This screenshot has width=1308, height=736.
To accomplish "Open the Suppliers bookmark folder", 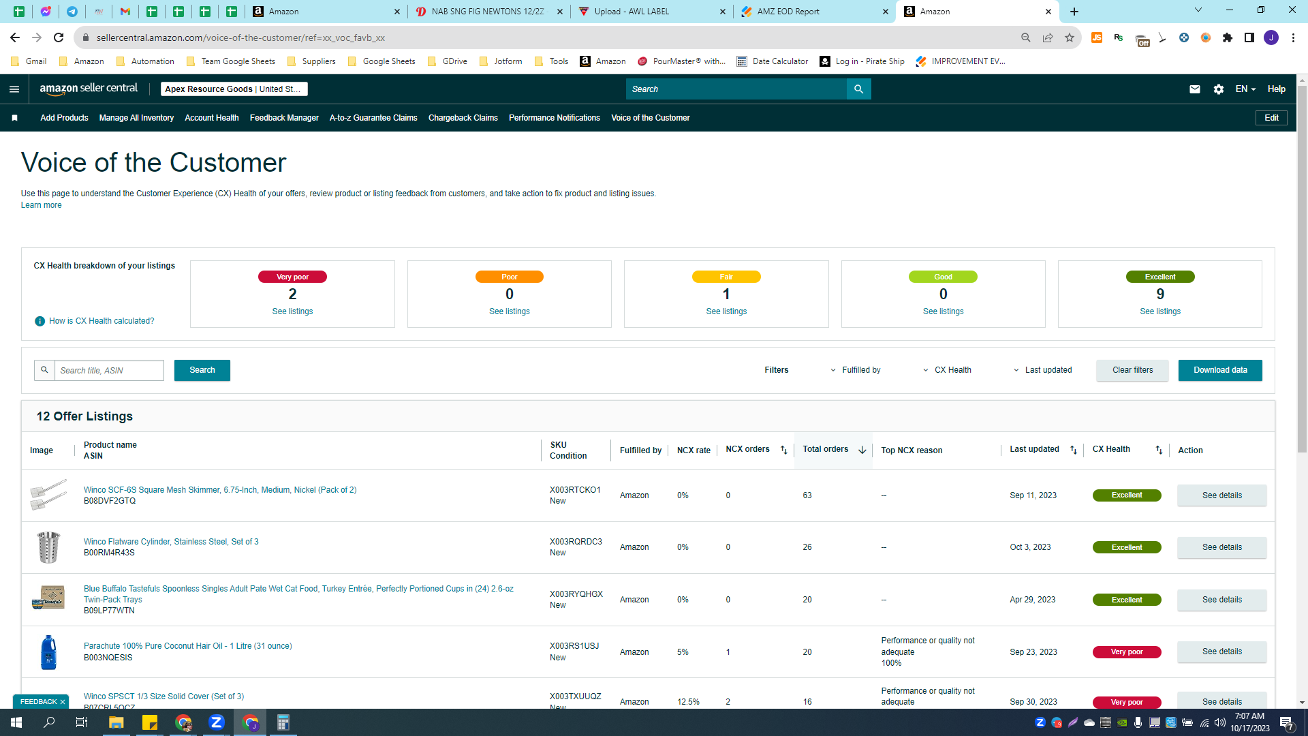I will point(311,61).
